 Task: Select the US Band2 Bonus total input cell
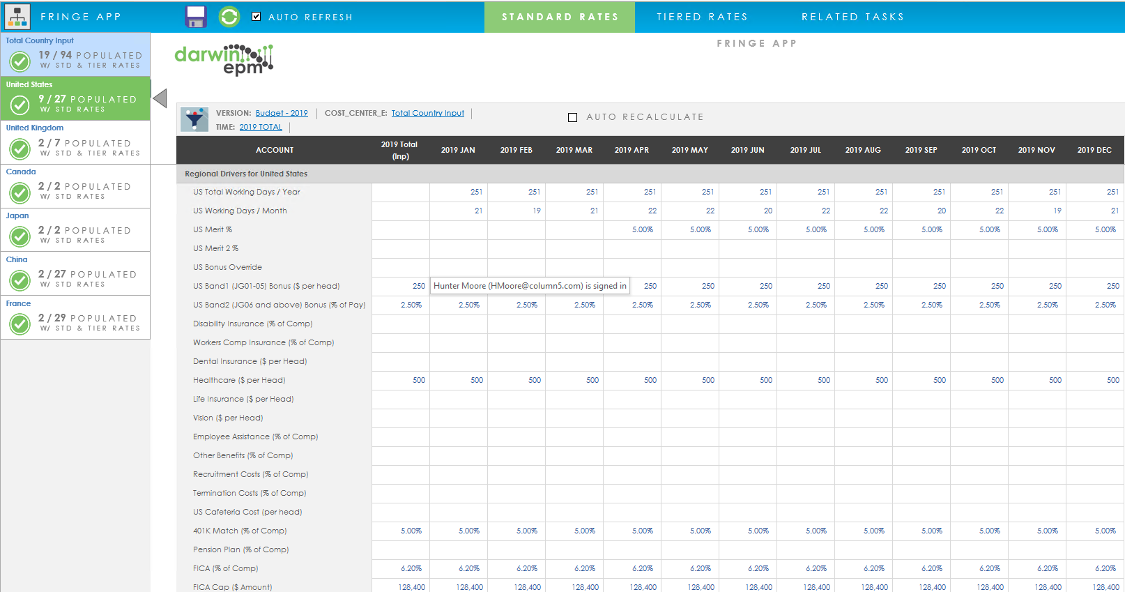[x=401, y=305]
